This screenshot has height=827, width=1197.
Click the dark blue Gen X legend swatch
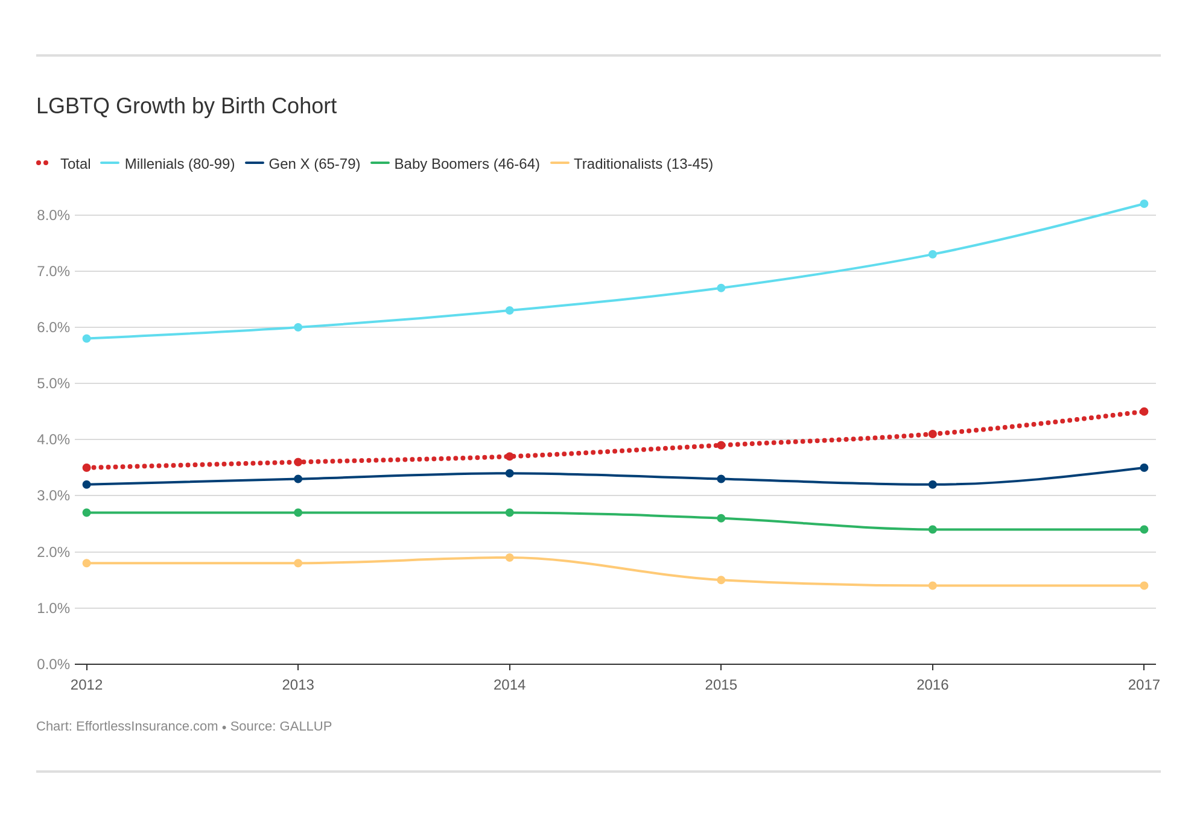coord(254,163)
